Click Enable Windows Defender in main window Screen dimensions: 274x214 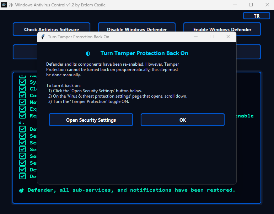222,29
